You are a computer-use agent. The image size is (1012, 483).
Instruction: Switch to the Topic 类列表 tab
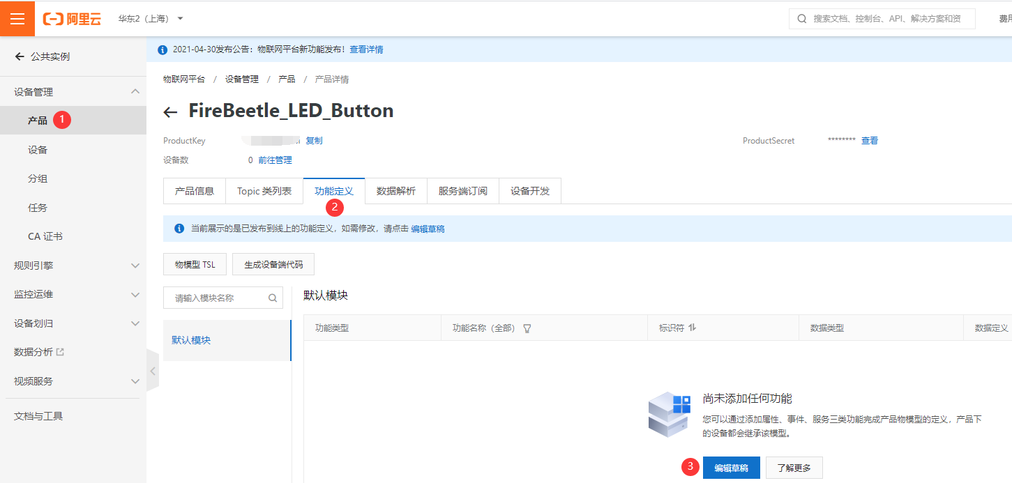click(264, 191)
